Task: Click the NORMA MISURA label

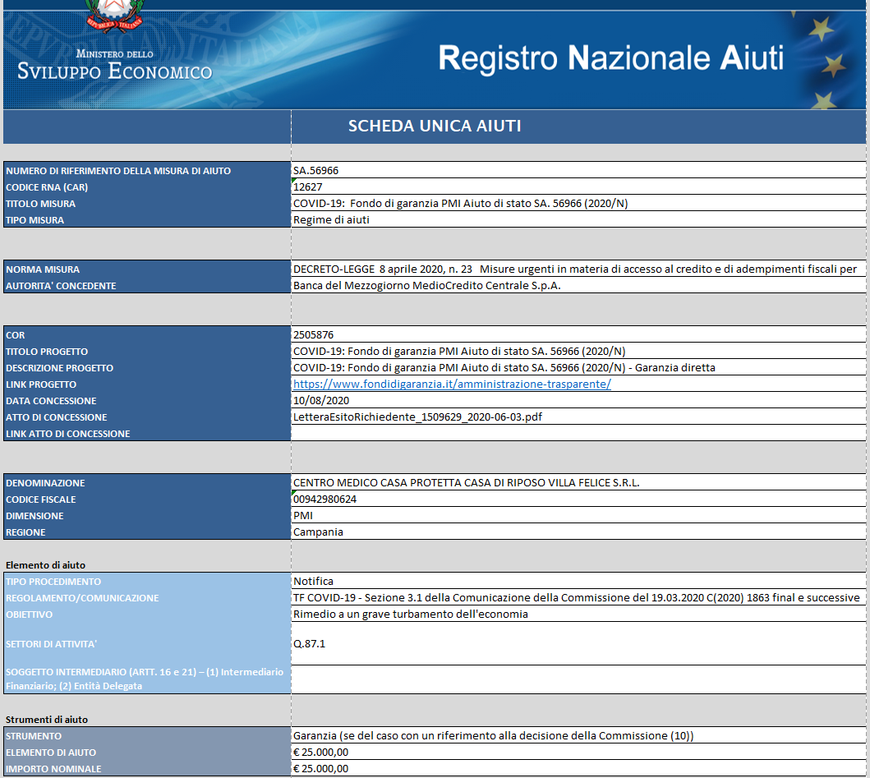Action: [x=147, y=269]
